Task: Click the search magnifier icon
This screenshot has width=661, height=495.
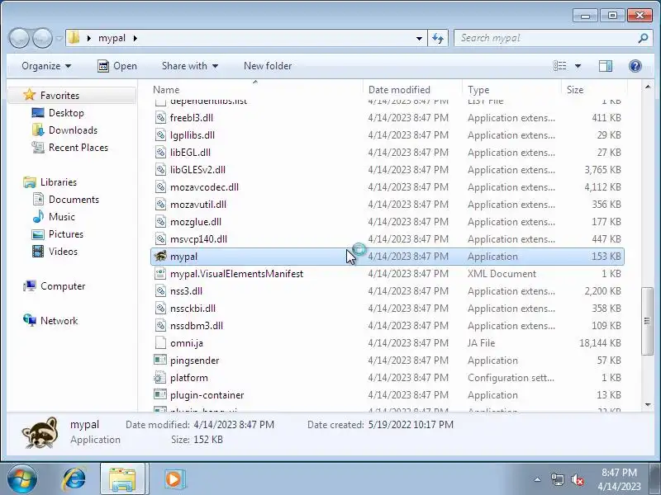Action: coord(643,38)
